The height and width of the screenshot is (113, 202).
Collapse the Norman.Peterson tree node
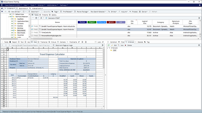[9, 17]
